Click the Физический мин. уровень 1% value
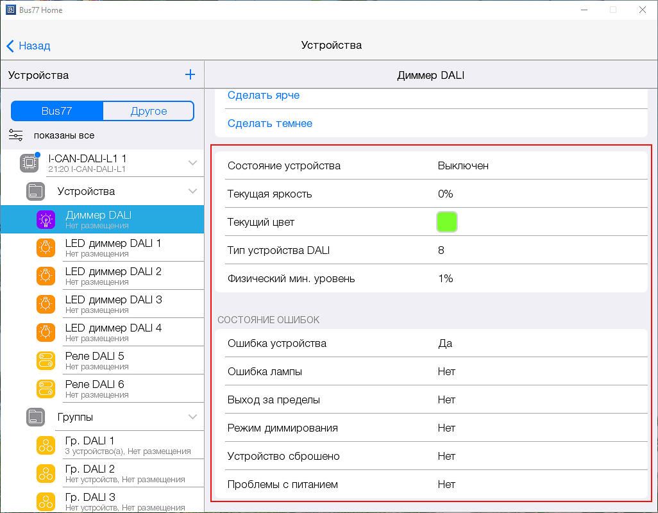This screenshot has width=658, height=513. (x=445, y=278)
